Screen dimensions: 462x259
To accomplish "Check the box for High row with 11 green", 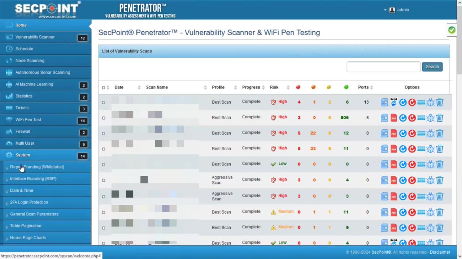I will click(104, 149).
